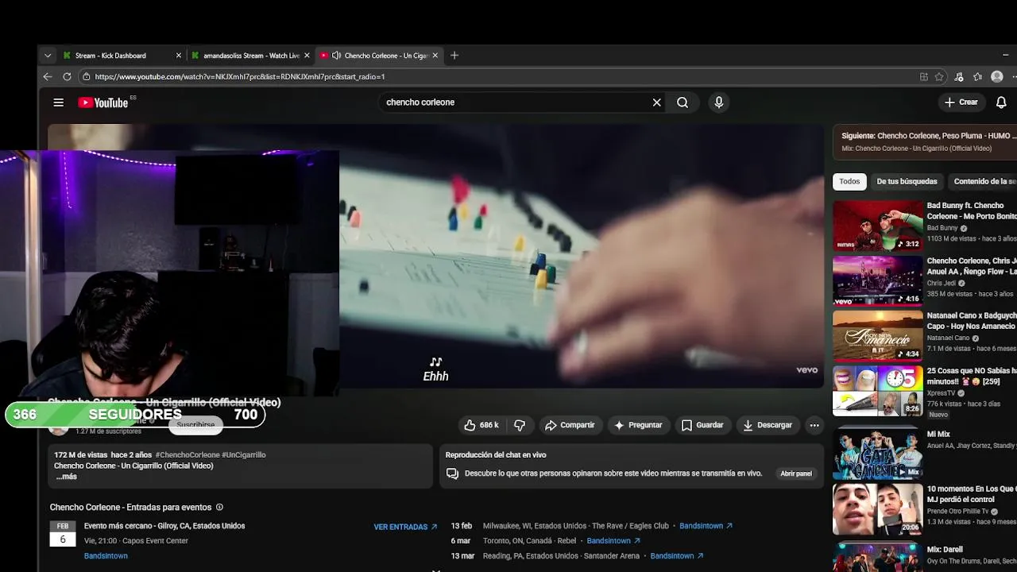Viewport: 1017px width, 572px height.
Task: Click the video player to pause
Action: [580, 254]
